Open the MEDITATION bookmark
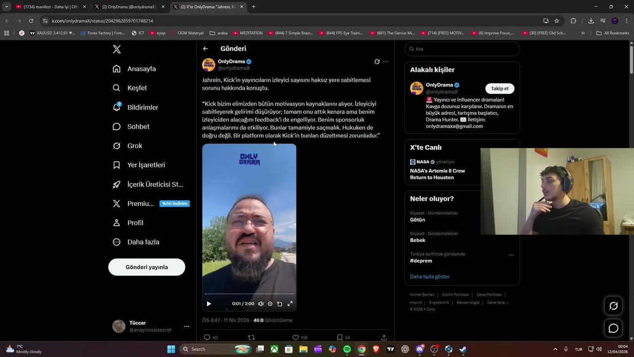Screen dimensions: 634x357 point(248,33)
